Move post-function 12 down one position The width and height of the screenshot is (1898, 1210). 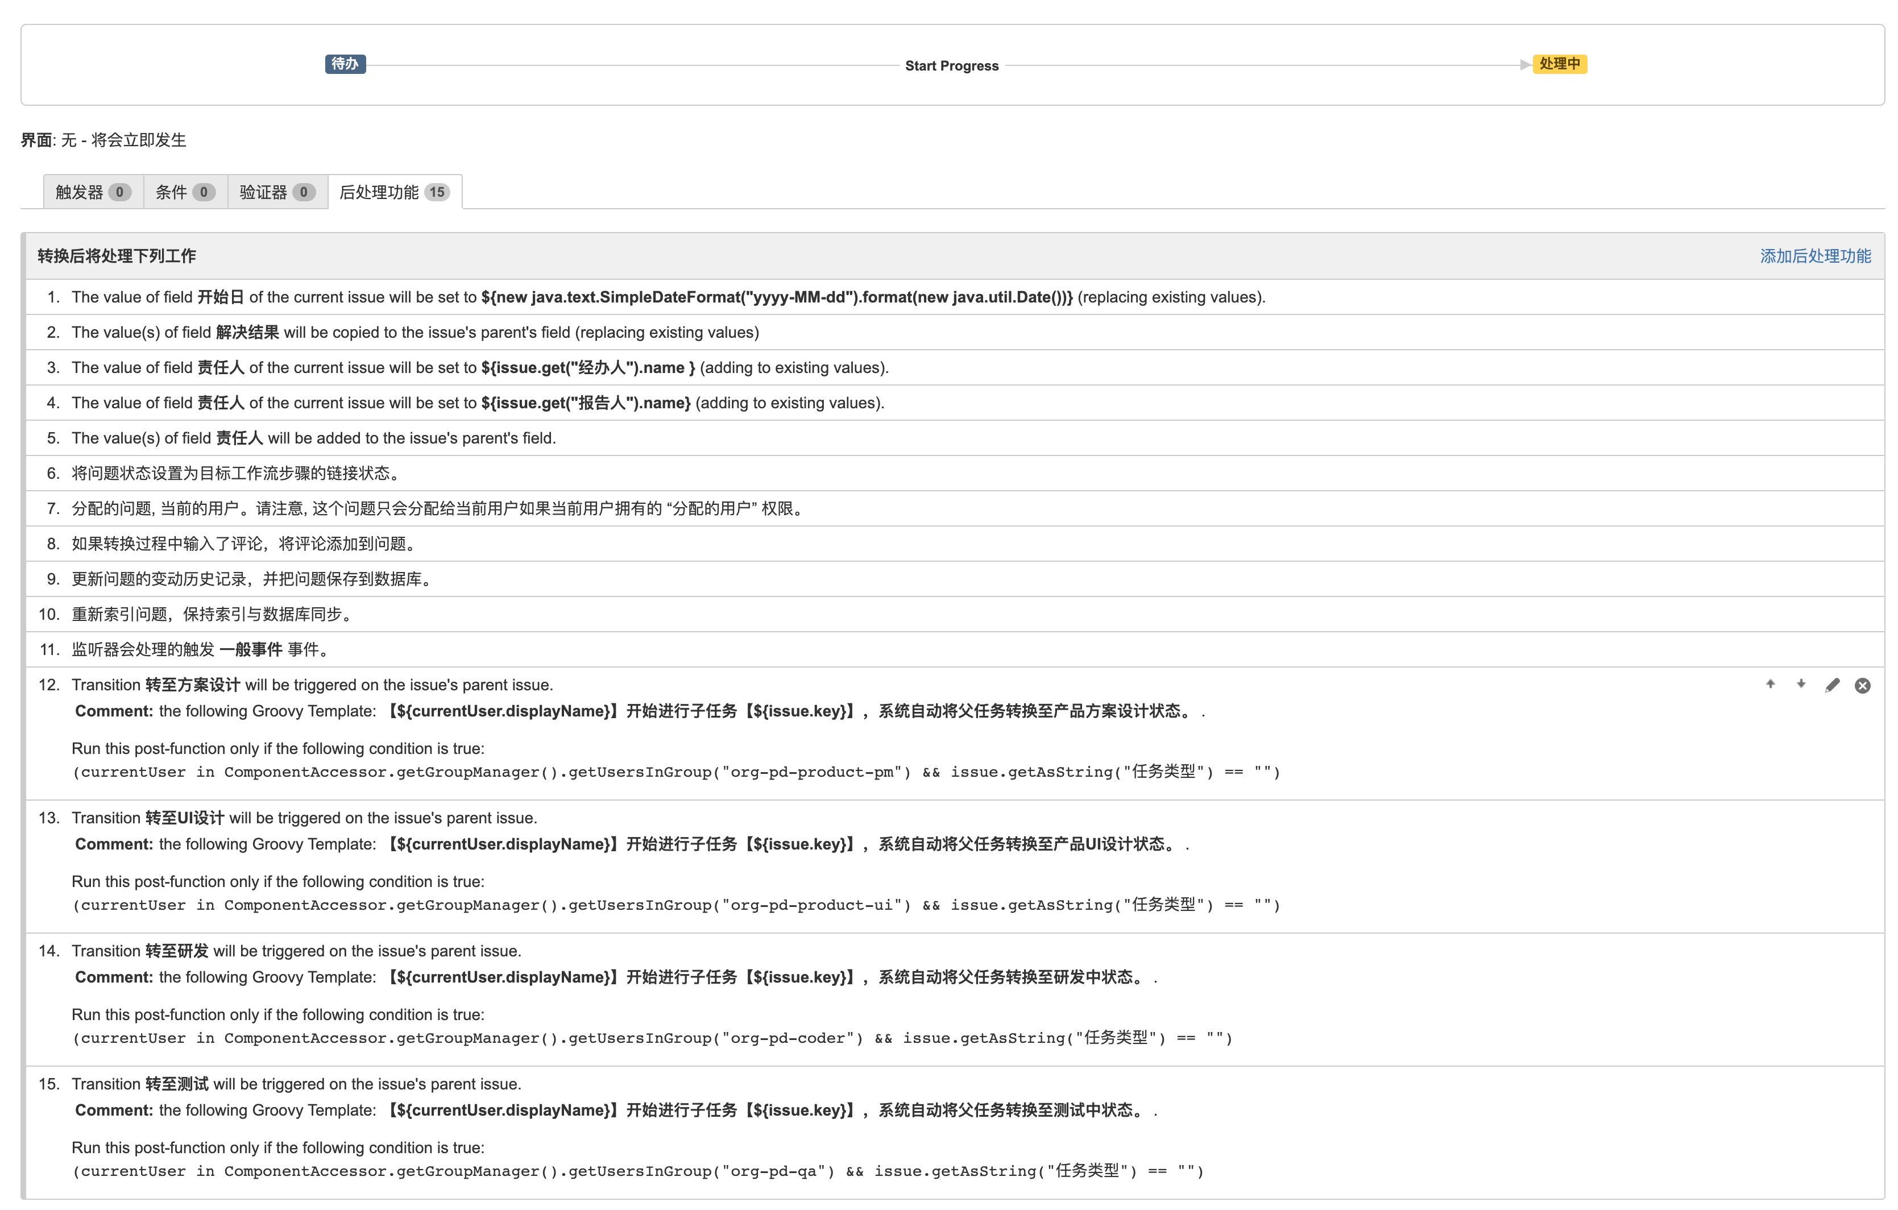tap(1801, 684)
